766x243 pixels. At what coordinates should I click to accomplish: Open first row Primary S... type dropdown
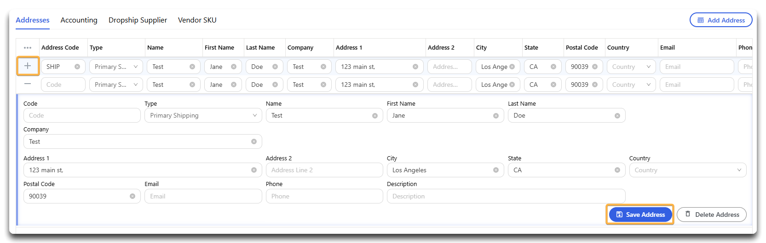tap(116, 67)
